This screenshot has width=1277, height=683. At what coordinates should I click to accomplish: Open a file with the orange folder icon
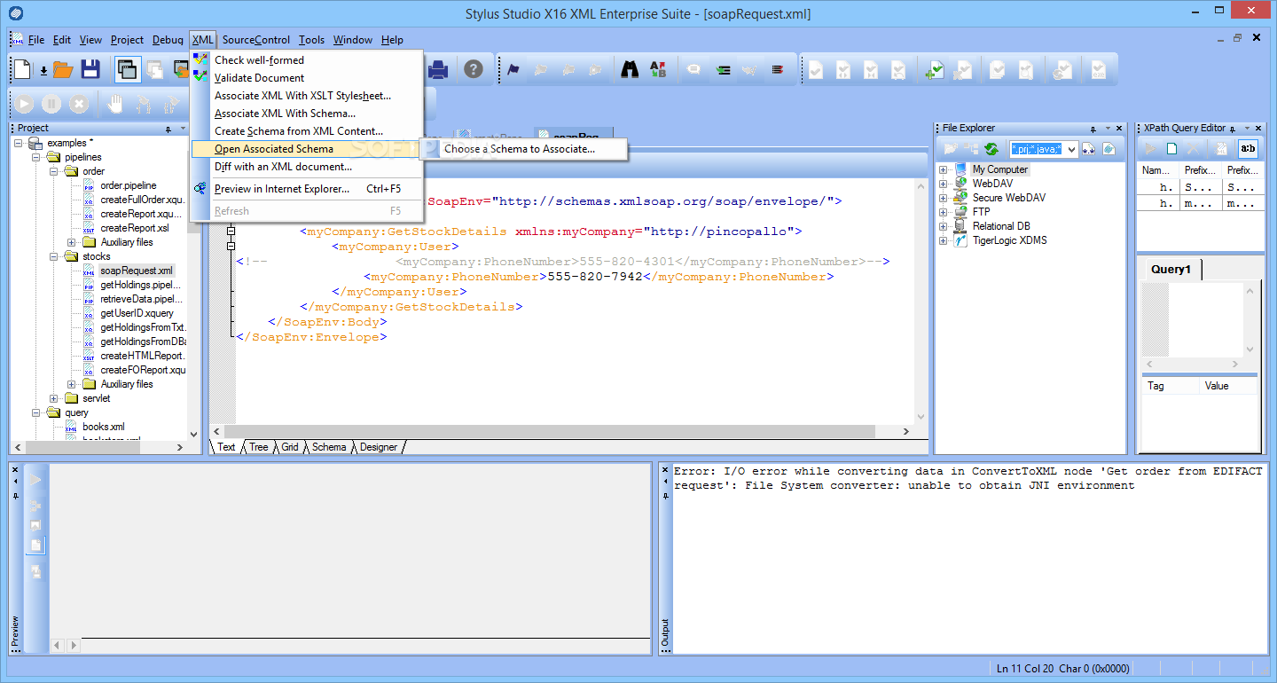tap(62, 69)
